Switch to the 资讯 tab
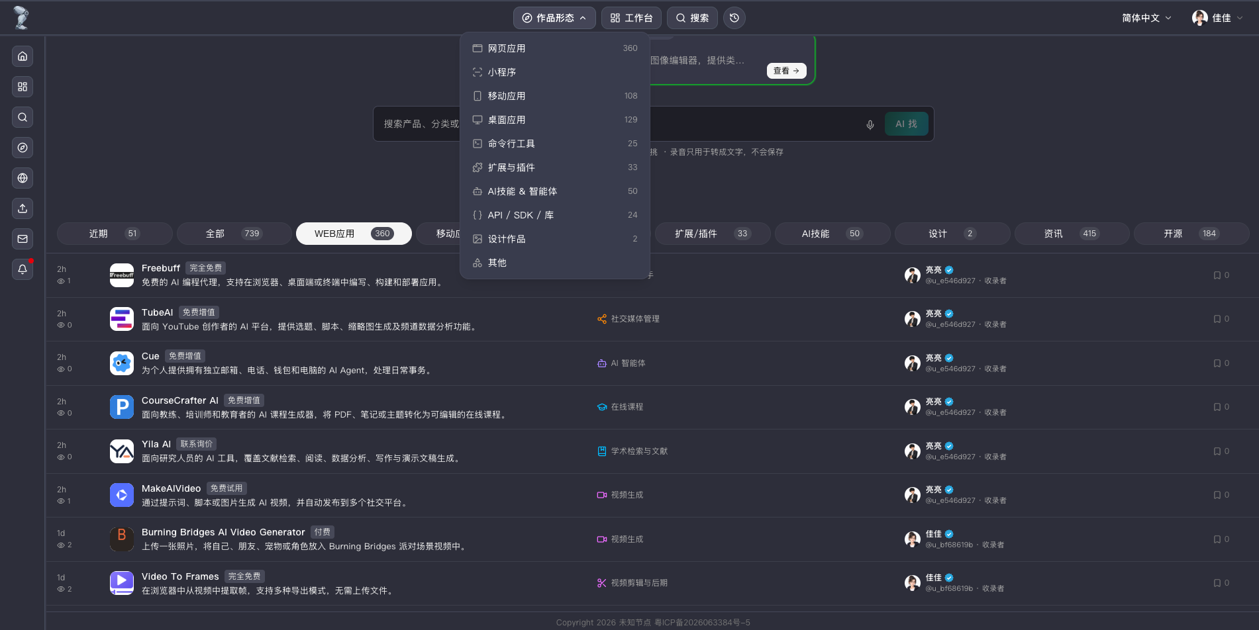 coord(1072,234)
